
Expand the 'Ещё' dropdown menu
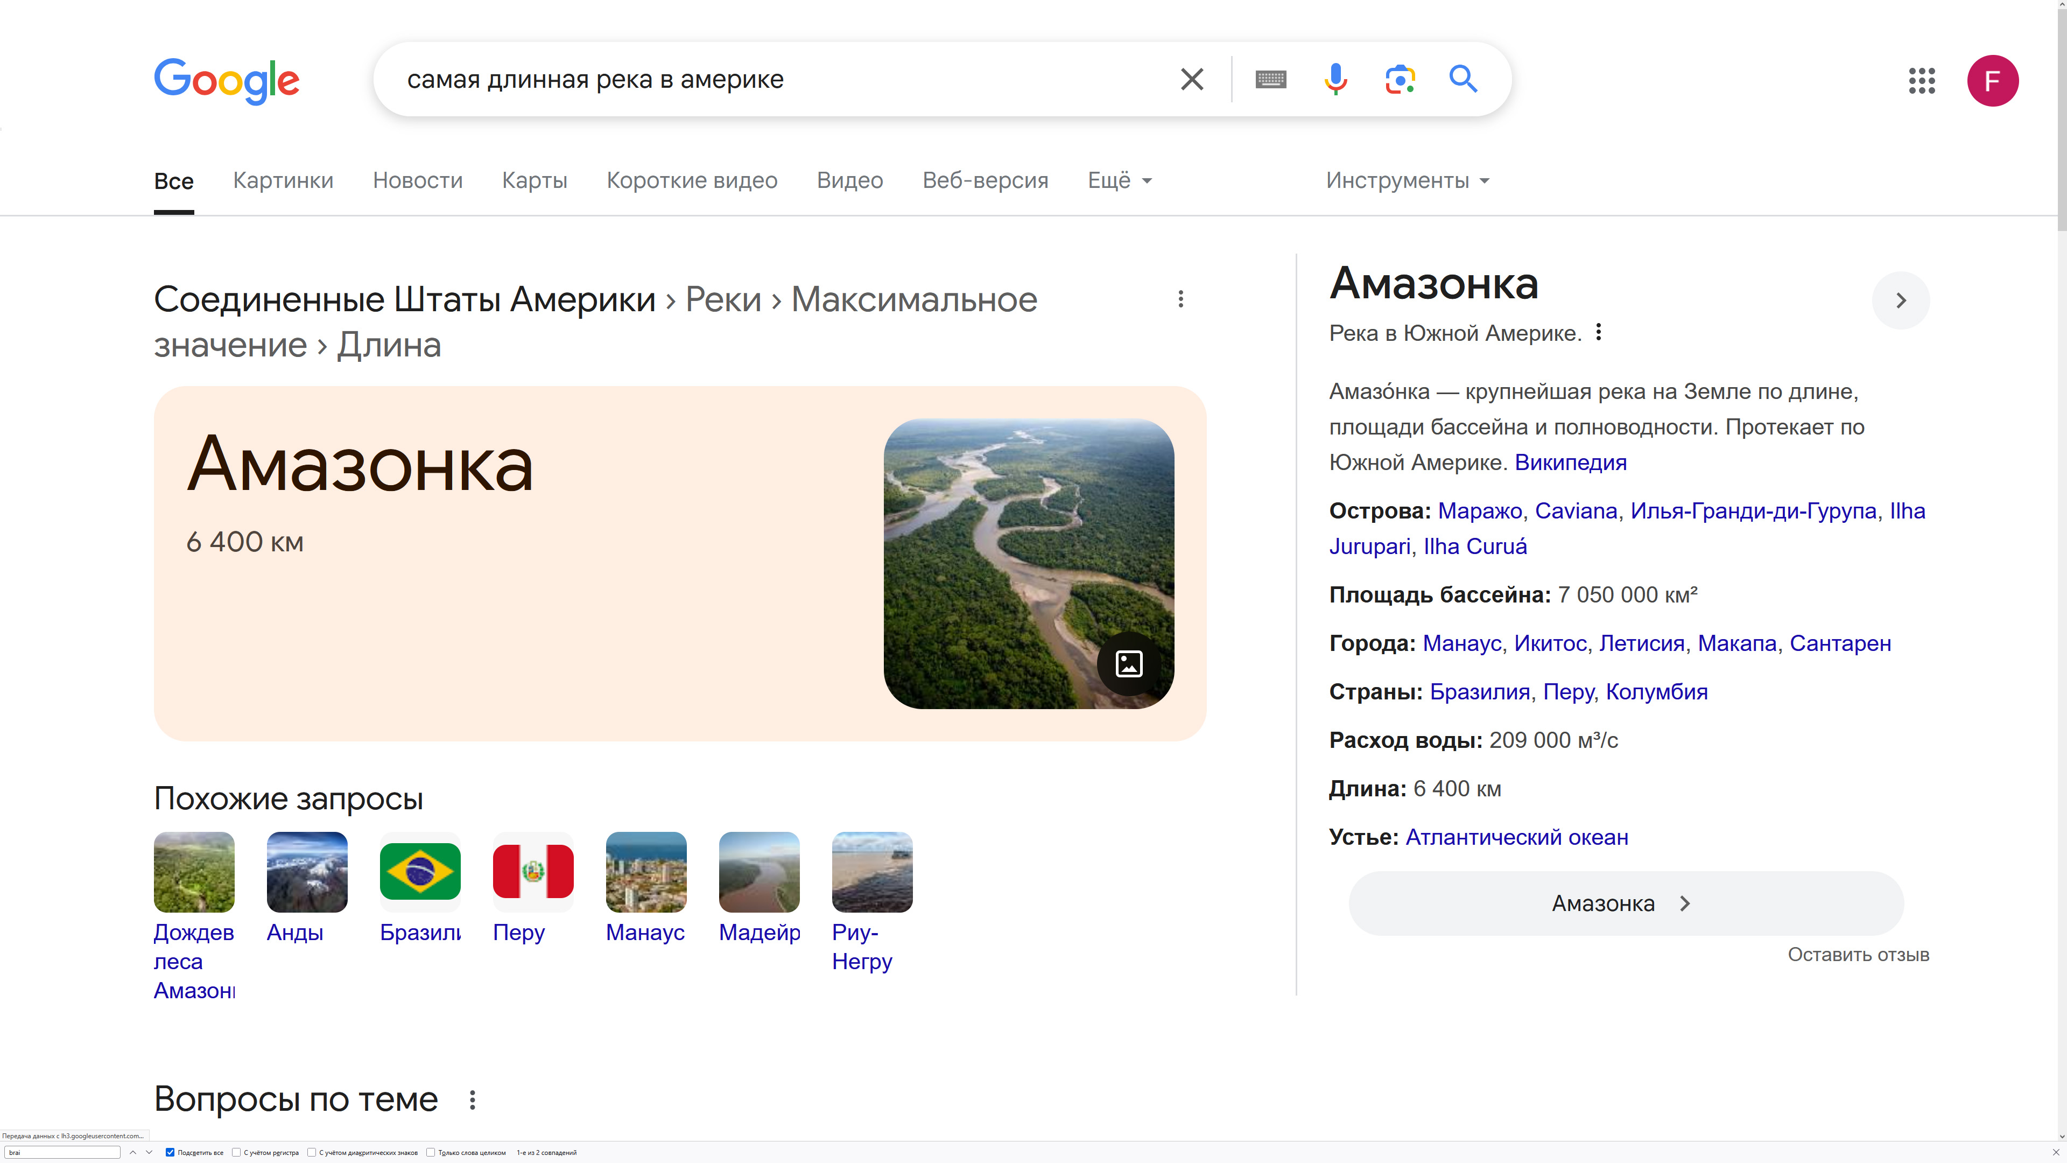[1120, 180]
